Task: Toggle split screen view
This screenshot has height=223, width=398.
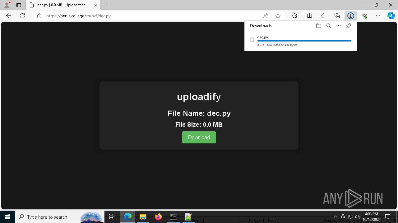Action: (x=310, y=16)
